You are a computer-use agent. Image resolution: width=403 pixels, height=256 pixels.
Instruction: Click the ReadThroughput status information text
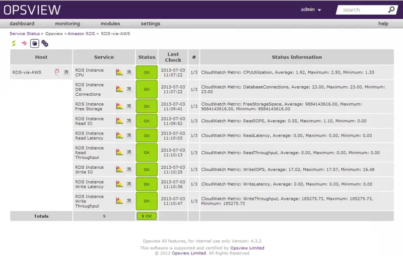tap(291, 152)
